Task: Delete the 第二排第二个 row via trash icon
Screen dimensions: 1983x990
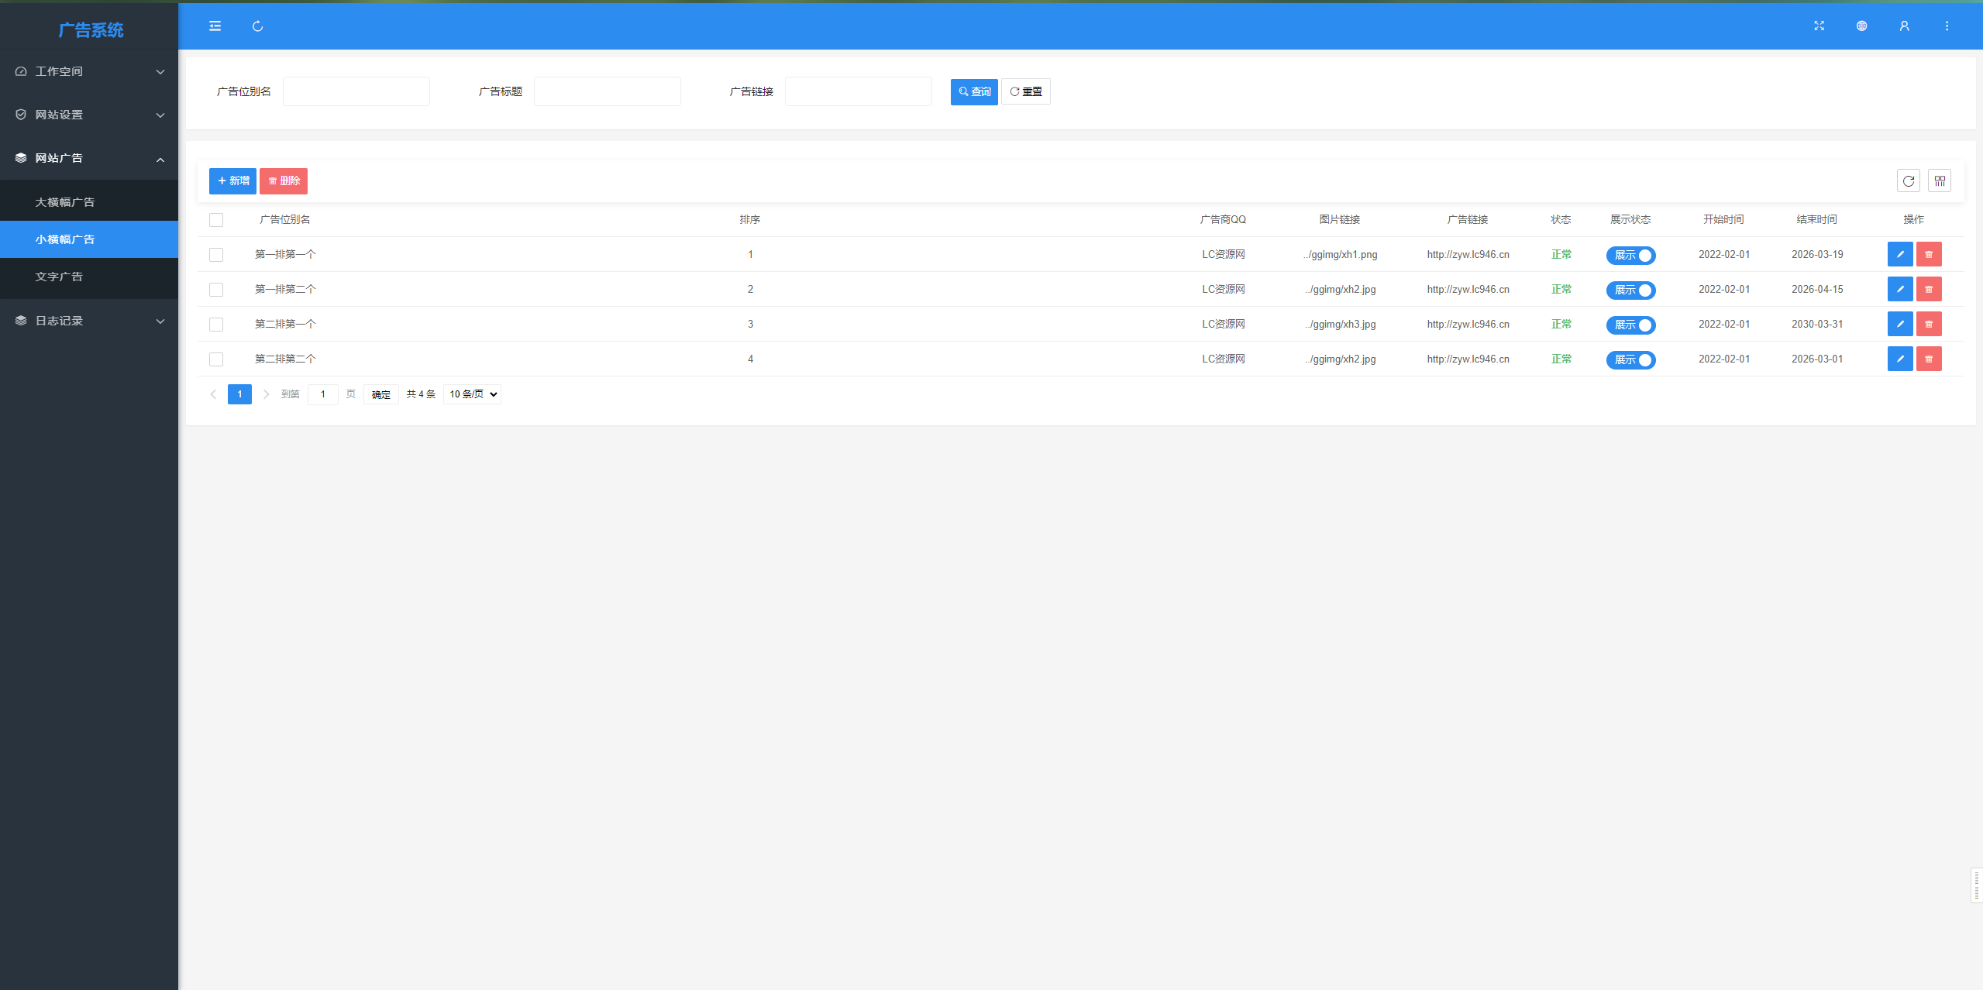Action: coord(1929,359)
